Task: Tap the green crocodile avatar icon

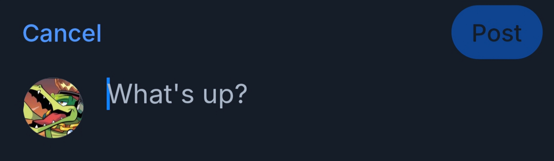Action: [53, 108]
